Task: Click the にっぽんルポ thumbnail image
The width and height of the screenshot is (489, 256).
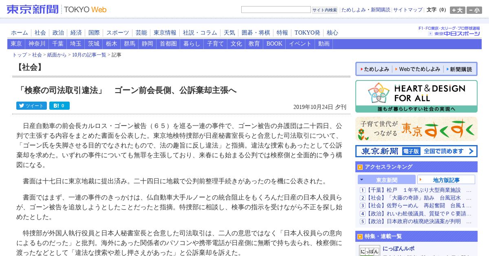Action: tap(370, 251)
